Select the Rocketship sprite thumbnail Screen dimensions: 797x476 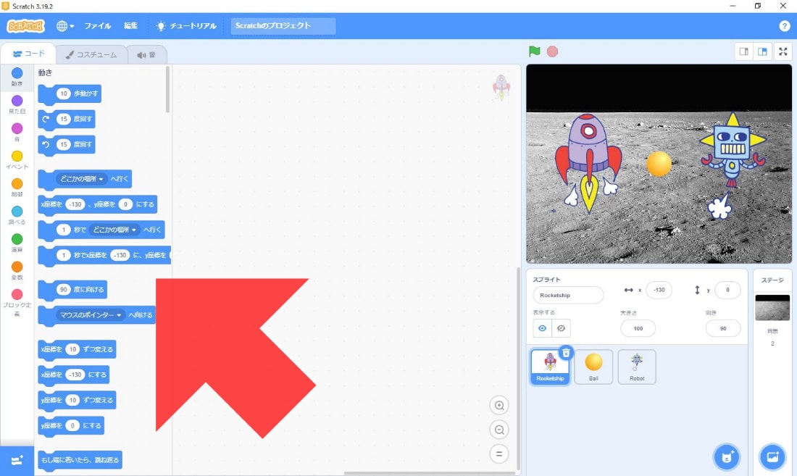pos(550,367)
